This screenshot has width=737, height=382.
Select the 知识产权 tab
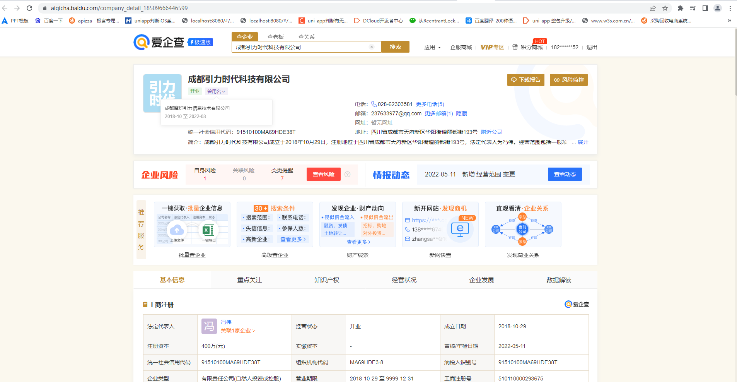[327, 280]
